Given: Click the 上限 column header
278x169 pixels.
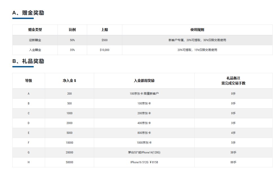Looking at the screenshot, I should (x=104, y=30).
